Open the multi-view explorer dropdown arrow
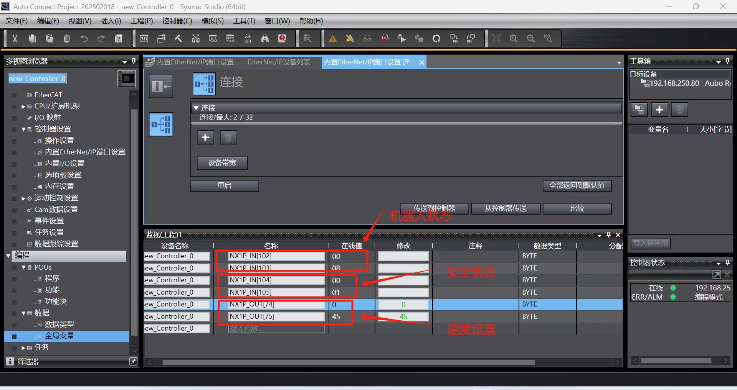 pos(125,62)
